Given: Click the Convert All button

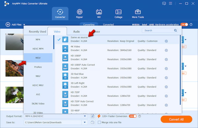Looking at the screenshot, I should point(177,119).
